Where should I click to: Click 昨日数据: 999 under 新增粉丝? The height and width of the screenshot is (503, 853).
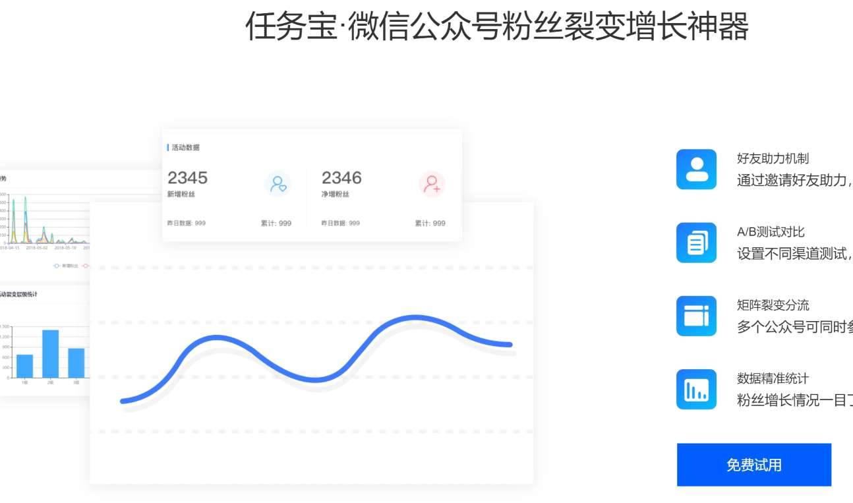pos(187,223)
